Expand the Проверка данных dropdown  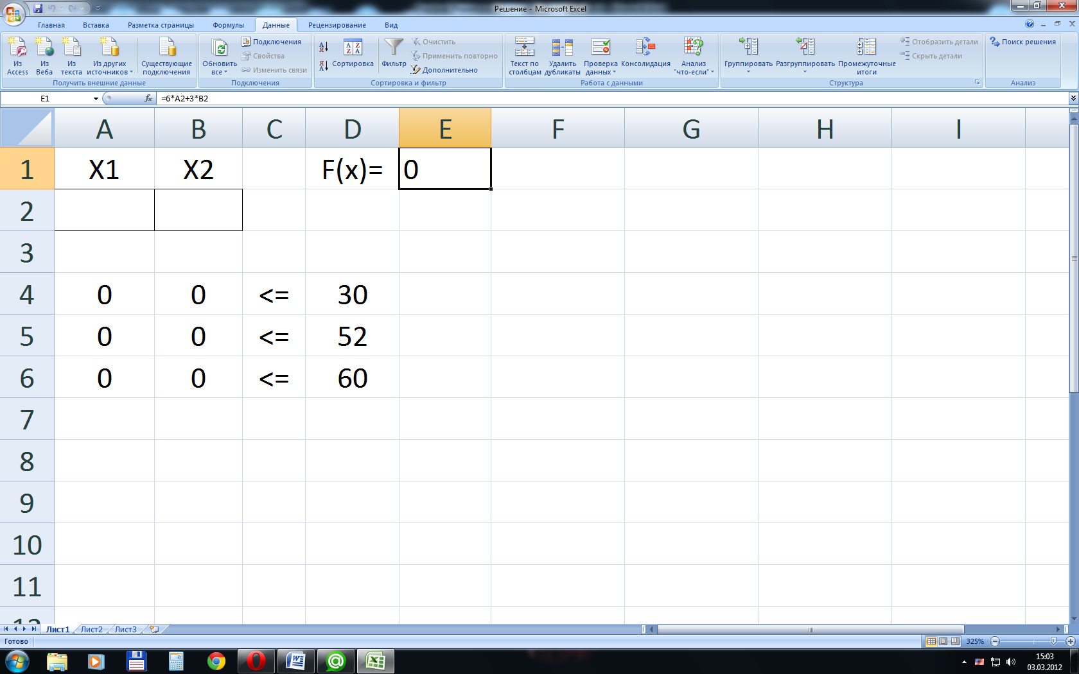pos(601,68)
